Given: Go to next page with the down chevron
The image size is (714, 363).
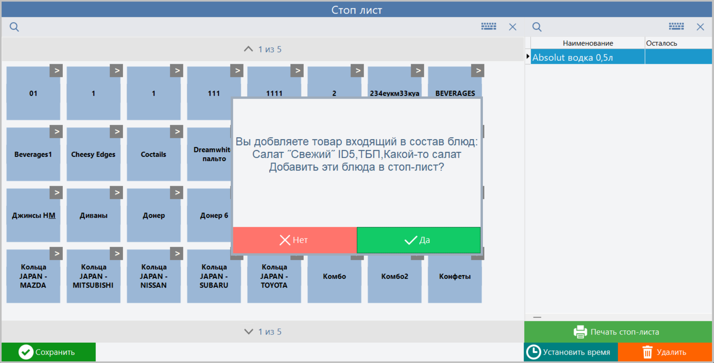Looking at the screenshot, I should [248, 331].
